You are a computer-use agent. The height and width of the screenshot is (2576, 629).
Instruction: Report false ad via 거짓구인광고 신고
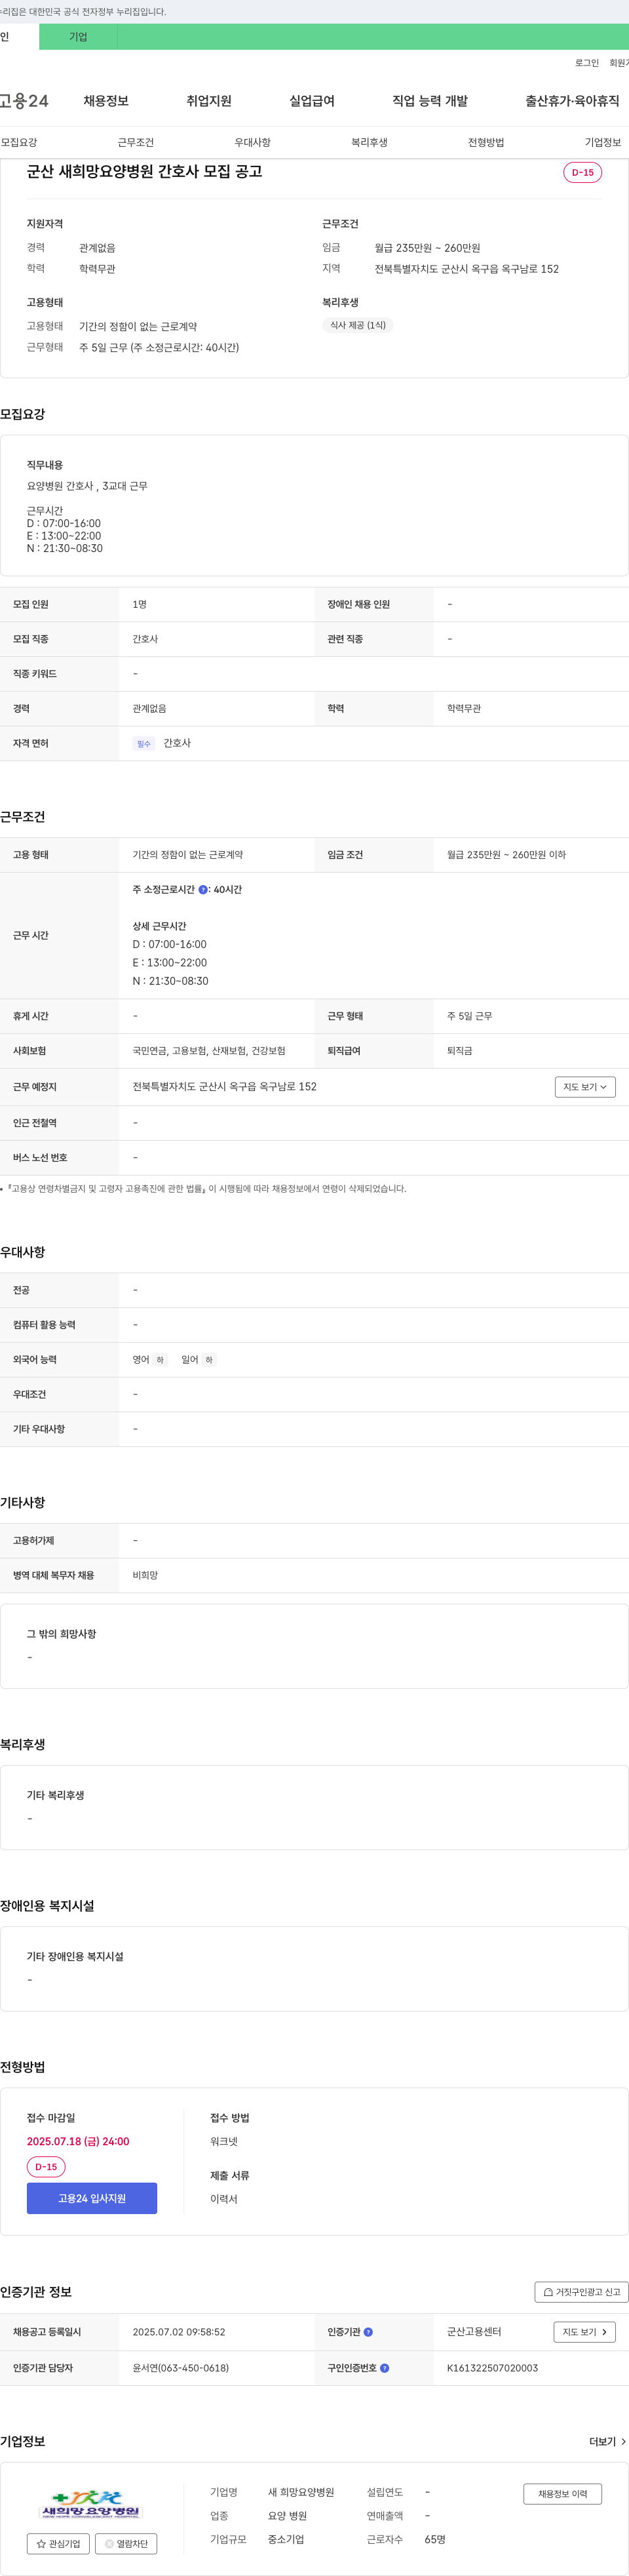point(582,2291)
